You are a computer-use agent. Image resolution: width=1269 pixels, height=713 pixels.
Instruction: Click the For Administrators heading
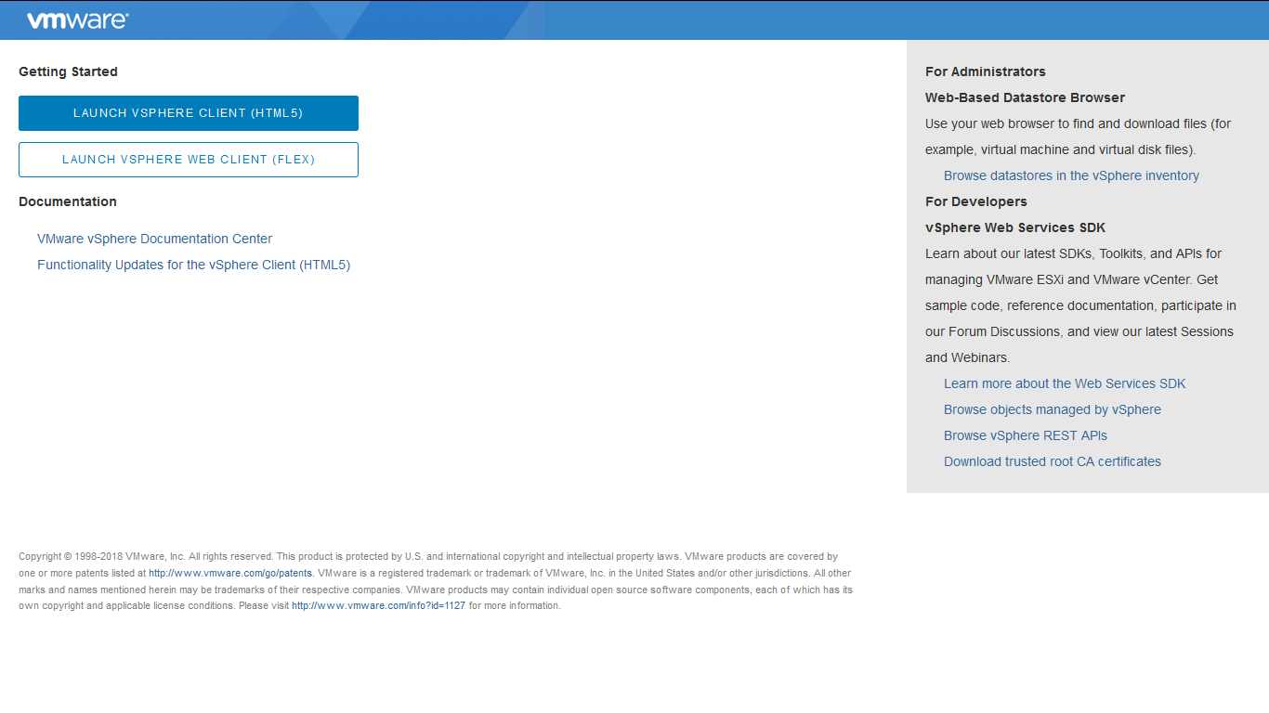pyautogui.click(x=985, y=71)
